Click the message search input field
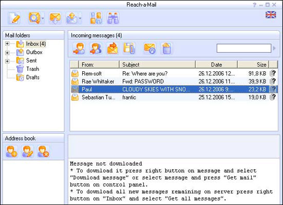283x205 pixels. (x=244, y=48)
